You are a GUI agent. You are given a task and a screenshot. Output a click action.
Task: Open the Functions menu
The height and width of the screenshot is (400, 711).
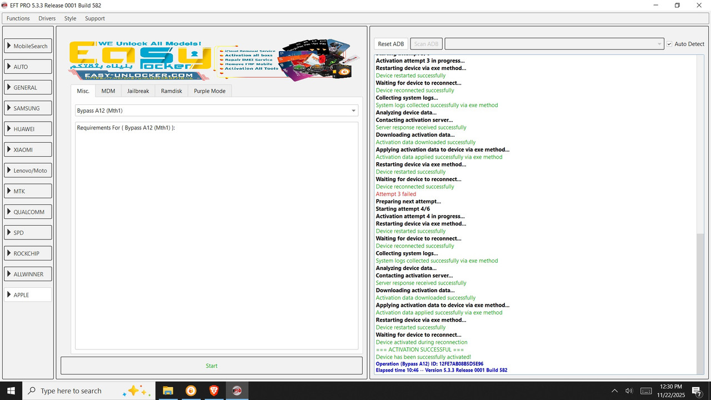(x=18, y=18)
